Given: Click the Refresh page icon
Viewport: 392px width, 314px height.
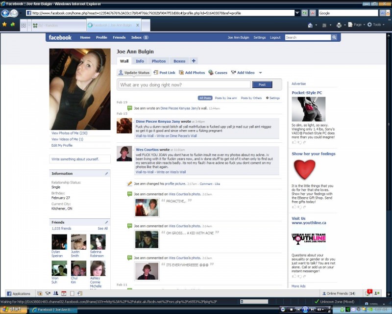Looking at the screenshot, I should pos(304,13).
